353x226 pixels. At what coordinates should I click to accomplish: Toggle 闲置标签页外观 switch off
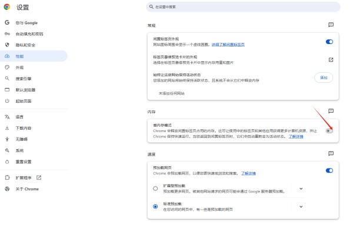(329, 42)
